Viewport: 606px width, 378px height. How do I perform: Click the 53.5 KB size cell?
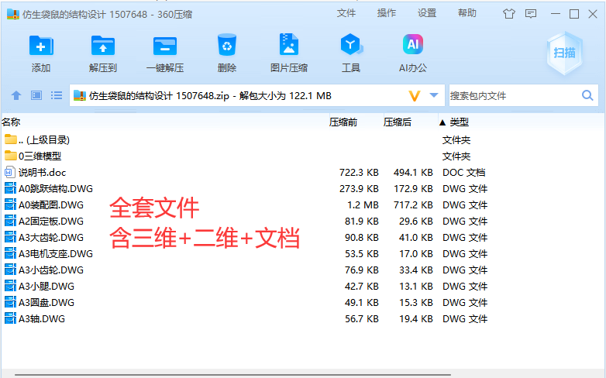(362, 253)
